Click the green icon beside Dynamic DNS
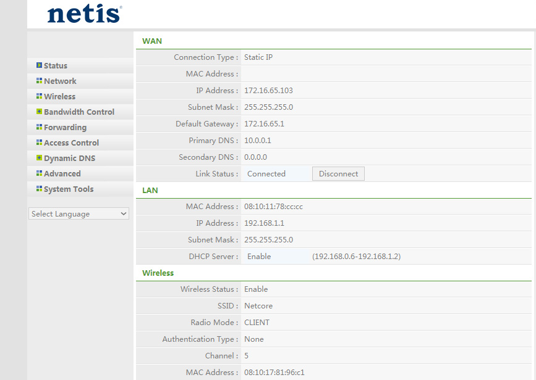 click(39, 158)
